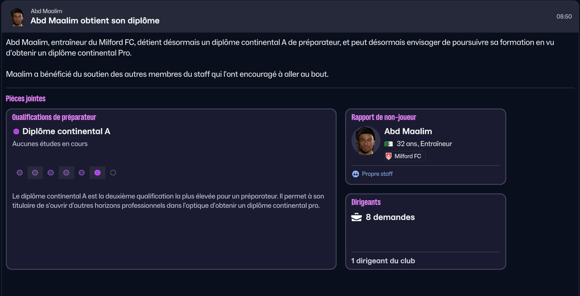Open the Milford FC club button
580x296 pixels.
pos(405,156)
